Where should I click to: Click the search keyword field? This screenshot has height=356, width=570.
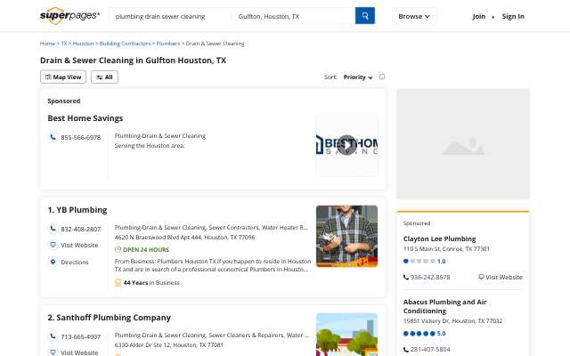(x=170, y=16)
